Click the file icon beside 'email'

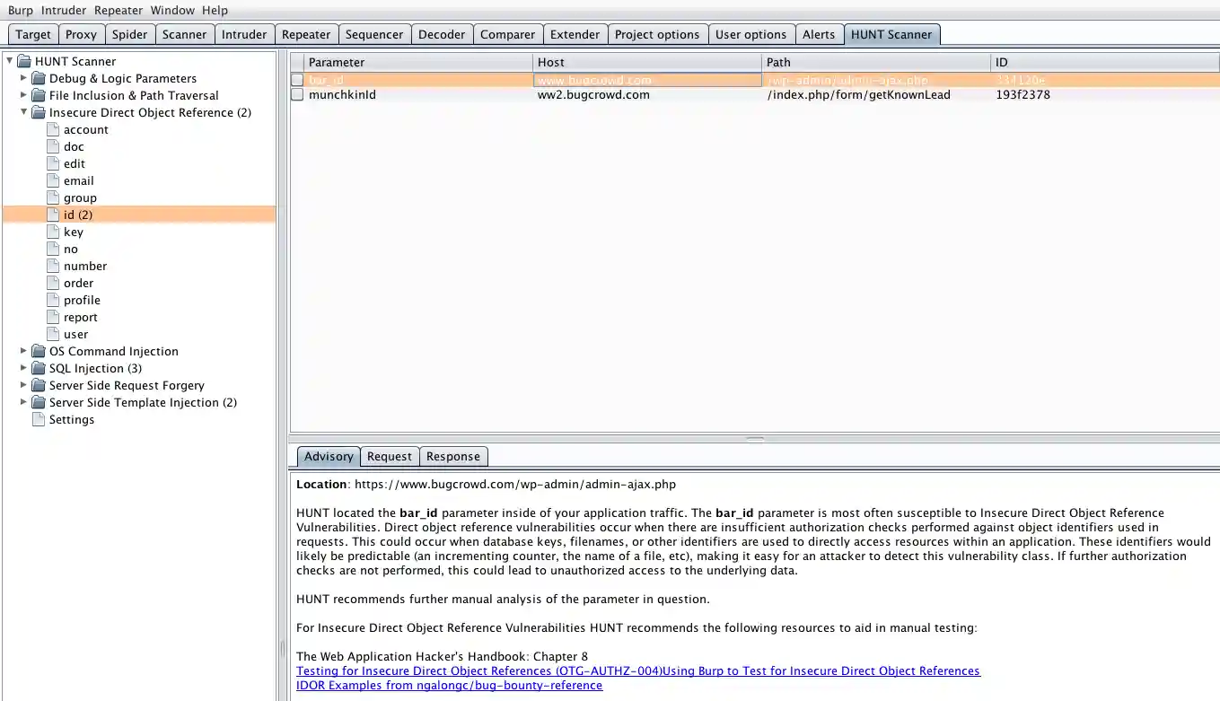(53, 180)
